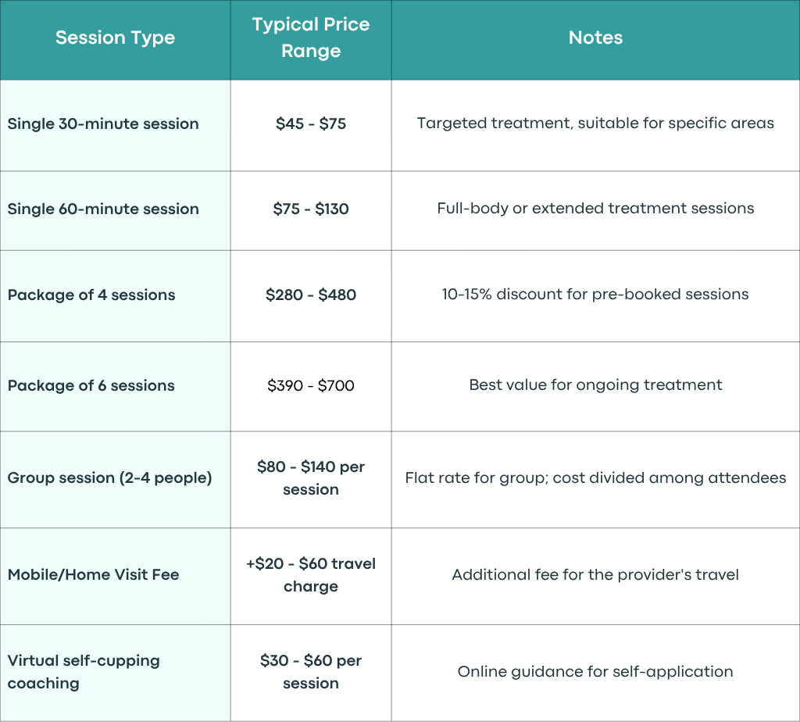This screenshot has width=800, height=722.
Task: Select the Group session (2-4 people) label
Action: (109, 478)
